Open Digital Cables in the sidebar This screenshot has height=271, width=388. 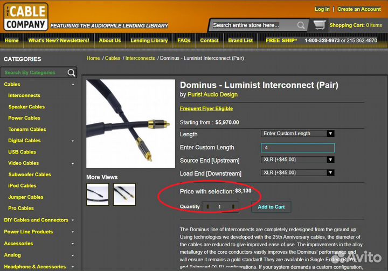click(x=24, y=141)
